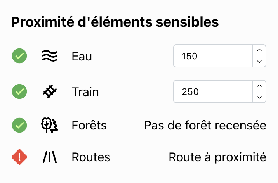Decrease the Train distance value
Screen dimensions: 278x183
tap(259, 97)
